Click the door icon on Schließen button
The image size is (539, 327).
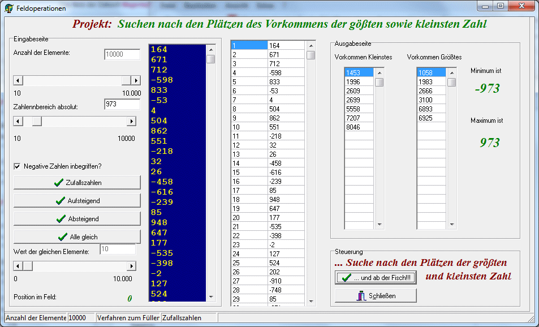tap(361, 296)
